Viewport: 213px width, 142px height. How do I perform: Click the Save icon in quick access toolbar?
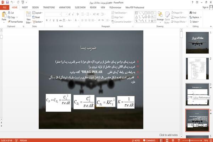click(7, 2)
